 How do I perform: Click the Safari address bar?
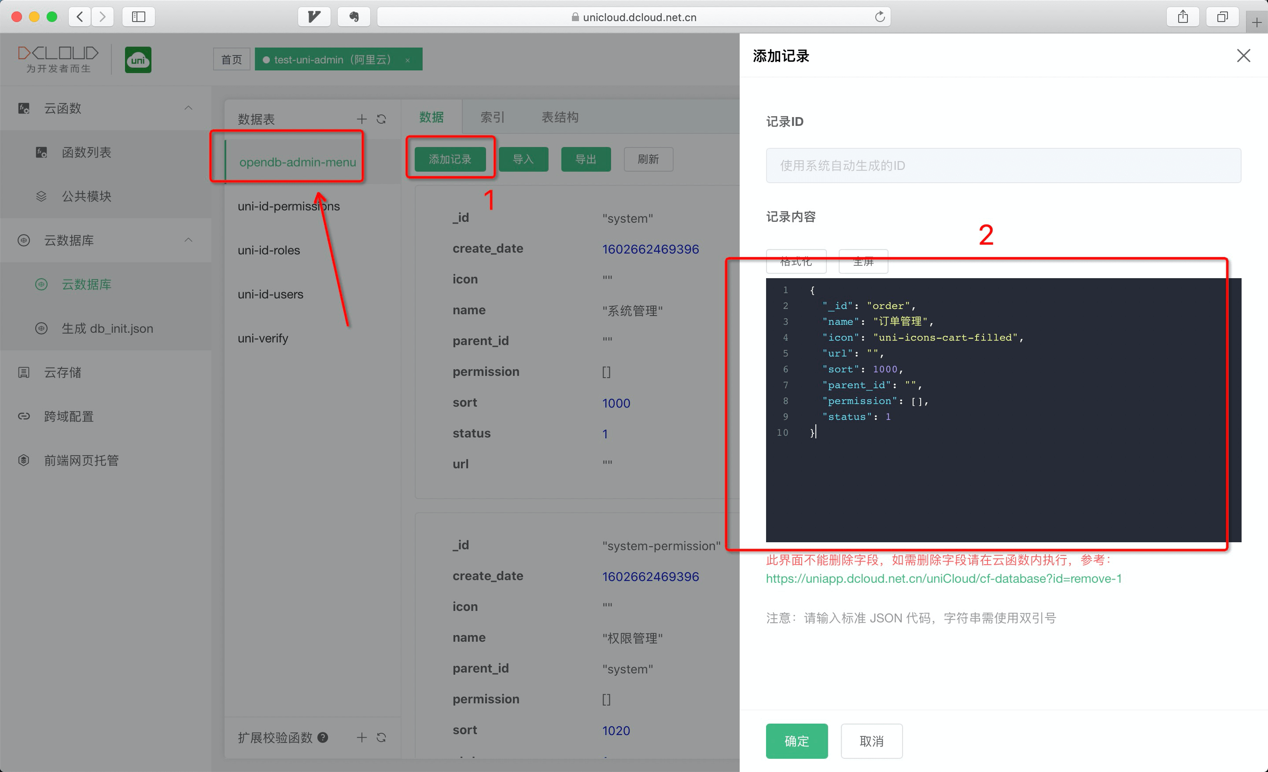634,17
